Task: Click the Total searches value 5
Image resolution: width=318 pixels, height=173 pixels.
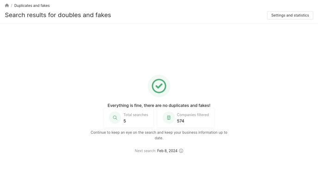Action: coord(125,121)
